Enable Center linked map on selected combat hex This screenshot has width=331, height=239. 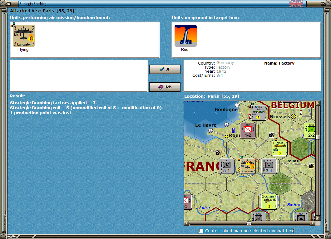[x=202, y=231]
